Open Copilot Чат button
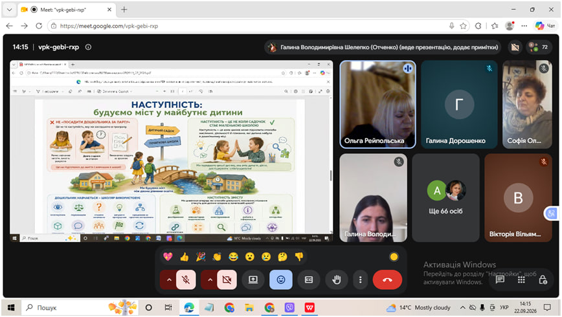 tap(546, 26)
